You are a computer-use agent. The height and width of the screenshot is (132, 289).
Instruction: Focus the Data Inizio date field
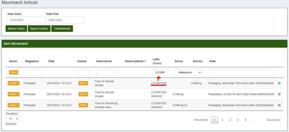coord(26,20)
